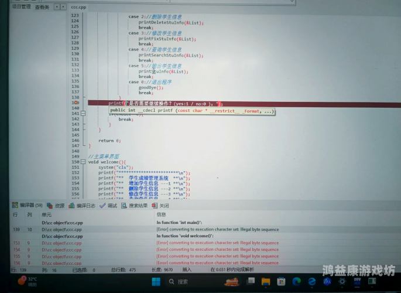
Task: Open the 查看类 class browser tab
Action: click(42, 8)
